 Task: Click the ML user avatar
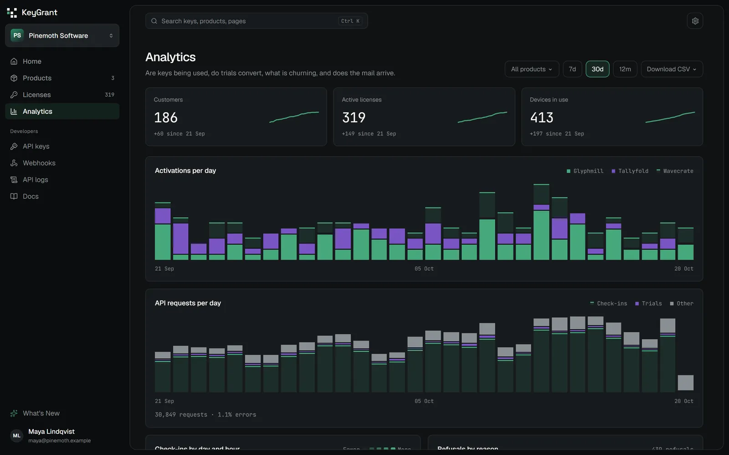[x=17, y=436]
